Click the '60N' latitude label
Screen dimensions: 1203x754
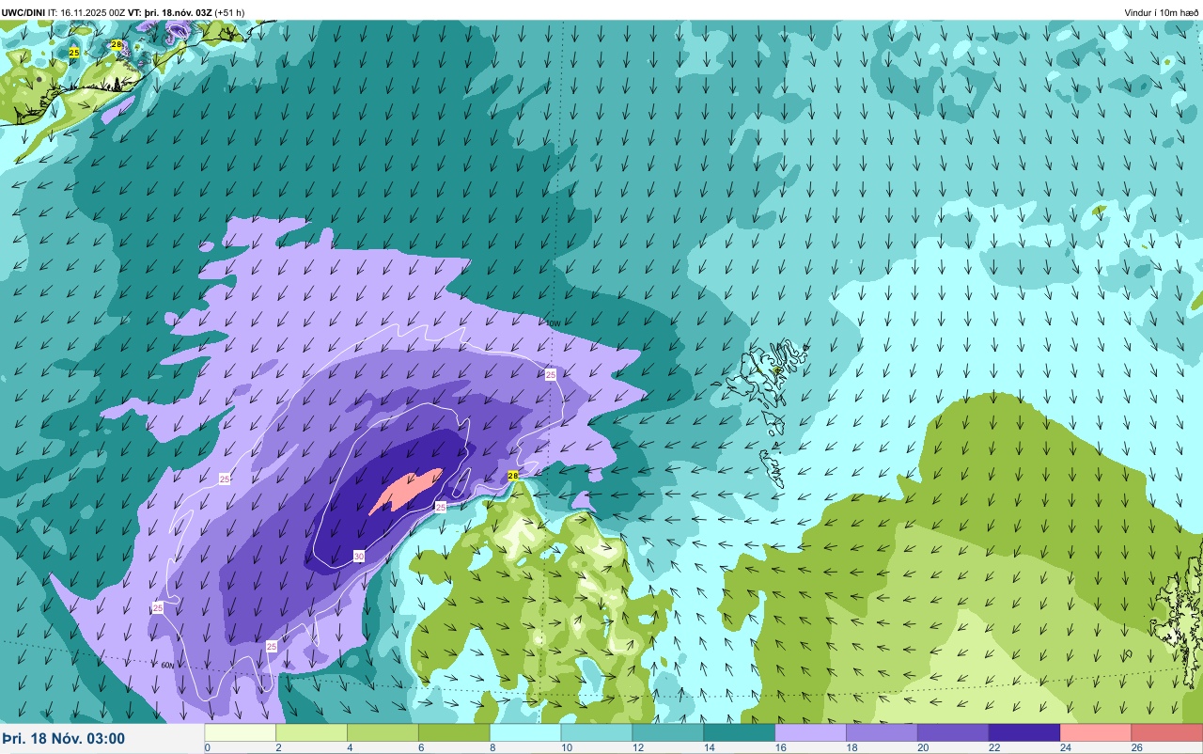(x=167, y=666)
